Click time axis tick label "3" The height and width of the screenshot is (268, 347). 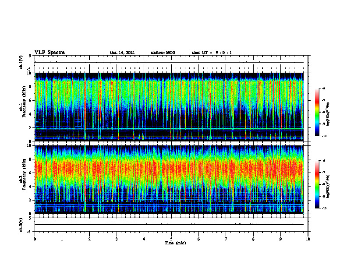tap(117, 239)
